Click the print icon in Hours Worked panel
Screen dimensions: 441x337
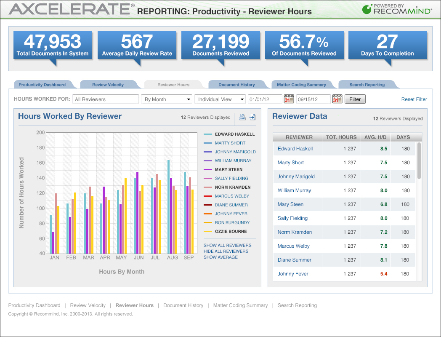242,117
